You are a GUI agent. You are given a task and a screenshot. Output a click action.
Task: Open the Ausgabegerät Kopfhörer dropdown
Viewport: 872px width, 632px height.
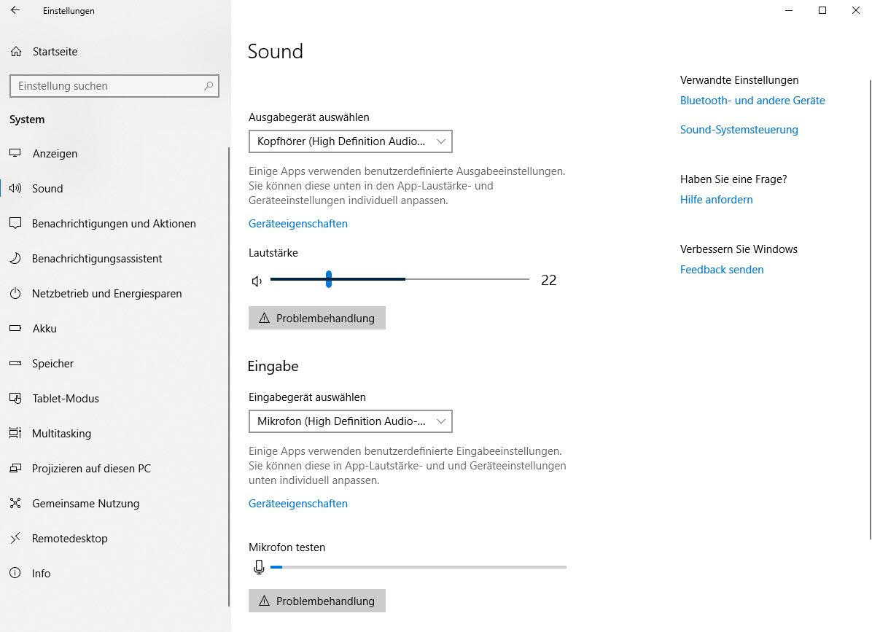click(x=350, y=141)
